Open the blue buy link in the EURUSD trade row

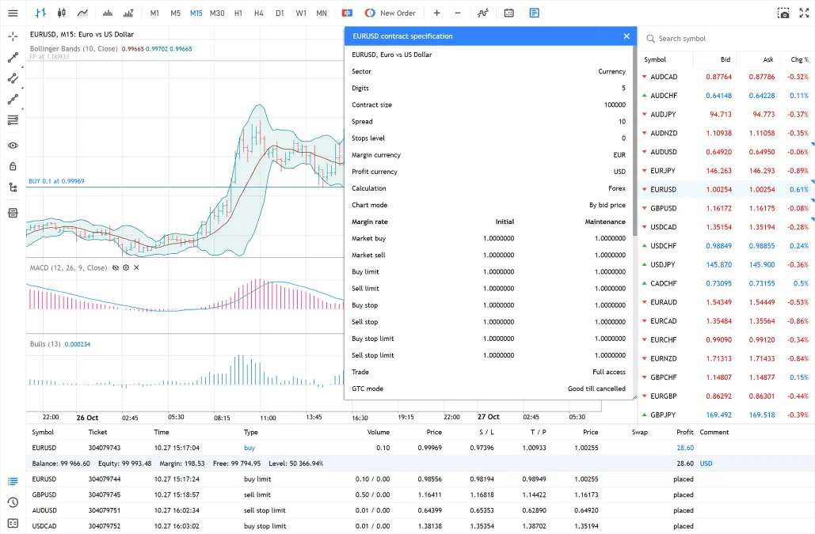[250, 448]
